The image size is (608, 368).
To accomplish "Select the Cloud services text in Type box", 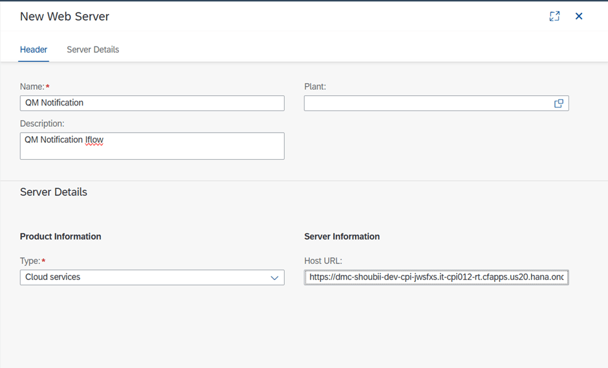I will click(x=53, y=277).
